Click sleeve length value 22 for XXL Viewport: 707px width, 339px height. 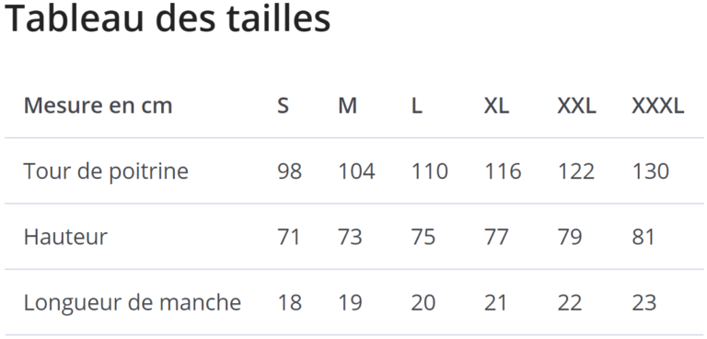coord(570,303)
